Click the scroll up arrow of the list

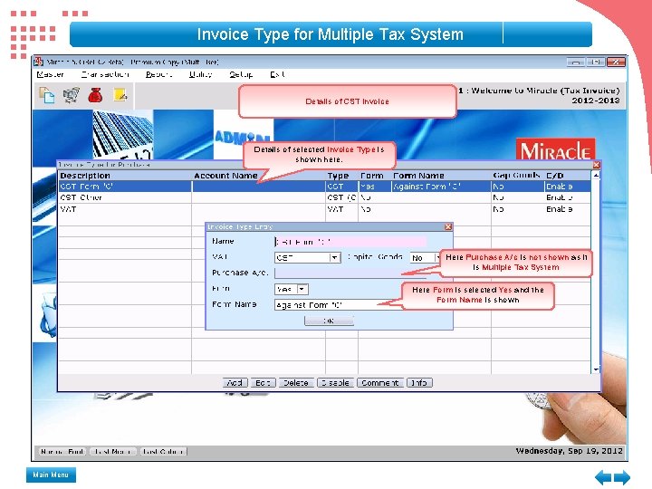pyautogui.click(x=596, y=176)
